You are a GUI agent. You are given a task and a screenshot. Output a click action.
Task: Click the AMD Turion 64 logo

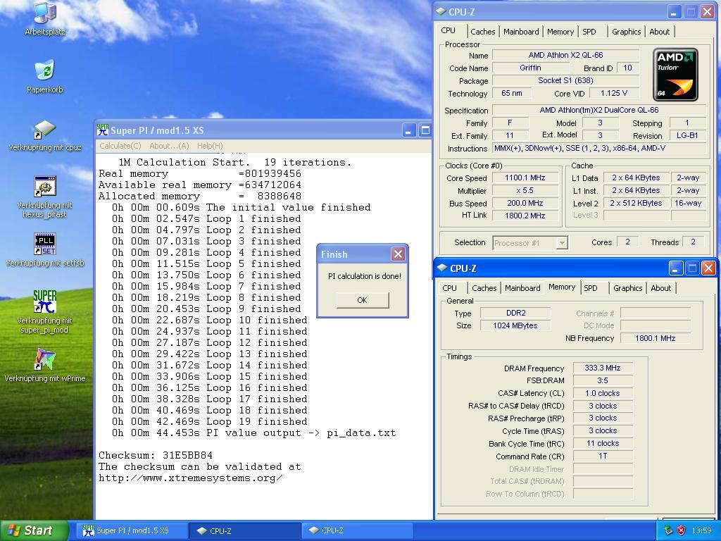[675, 75]
